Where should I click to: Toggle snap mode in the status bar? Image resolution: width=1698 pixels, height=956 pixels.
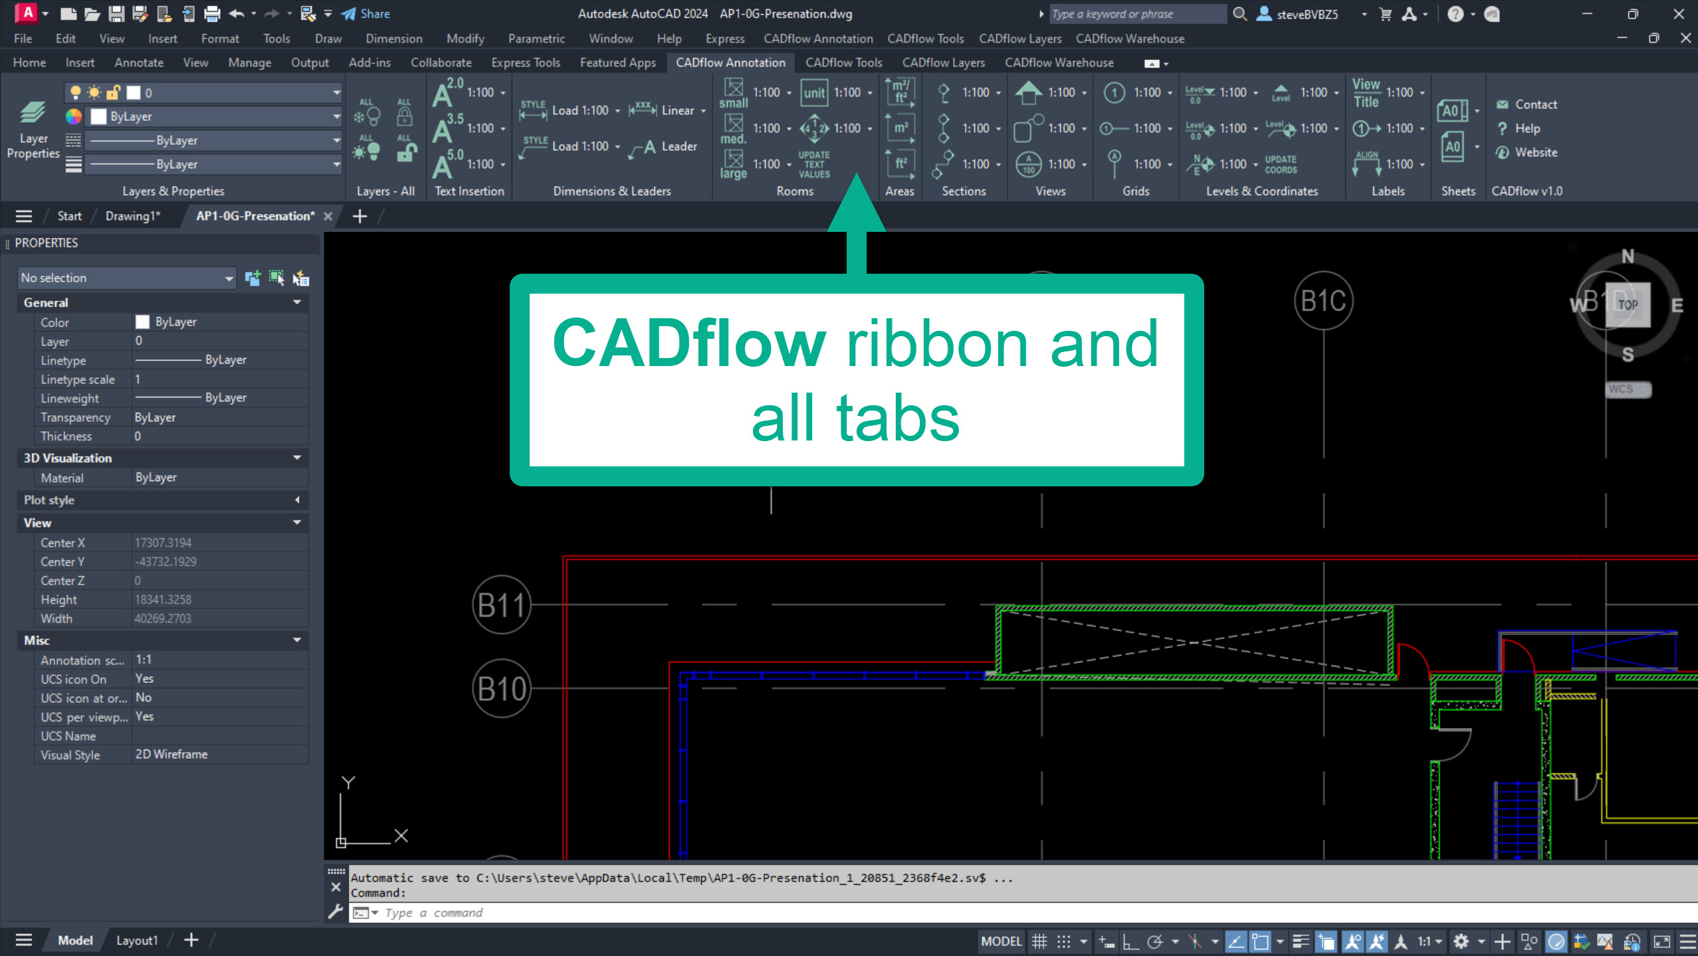pos(1064,941)
